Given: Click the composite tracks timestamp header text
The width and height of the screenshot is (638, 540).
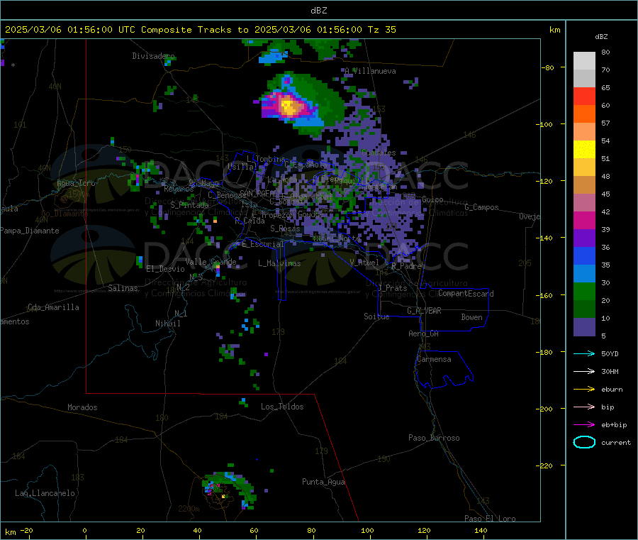Looking at the screenshot, I should click(x=200, y=30).
